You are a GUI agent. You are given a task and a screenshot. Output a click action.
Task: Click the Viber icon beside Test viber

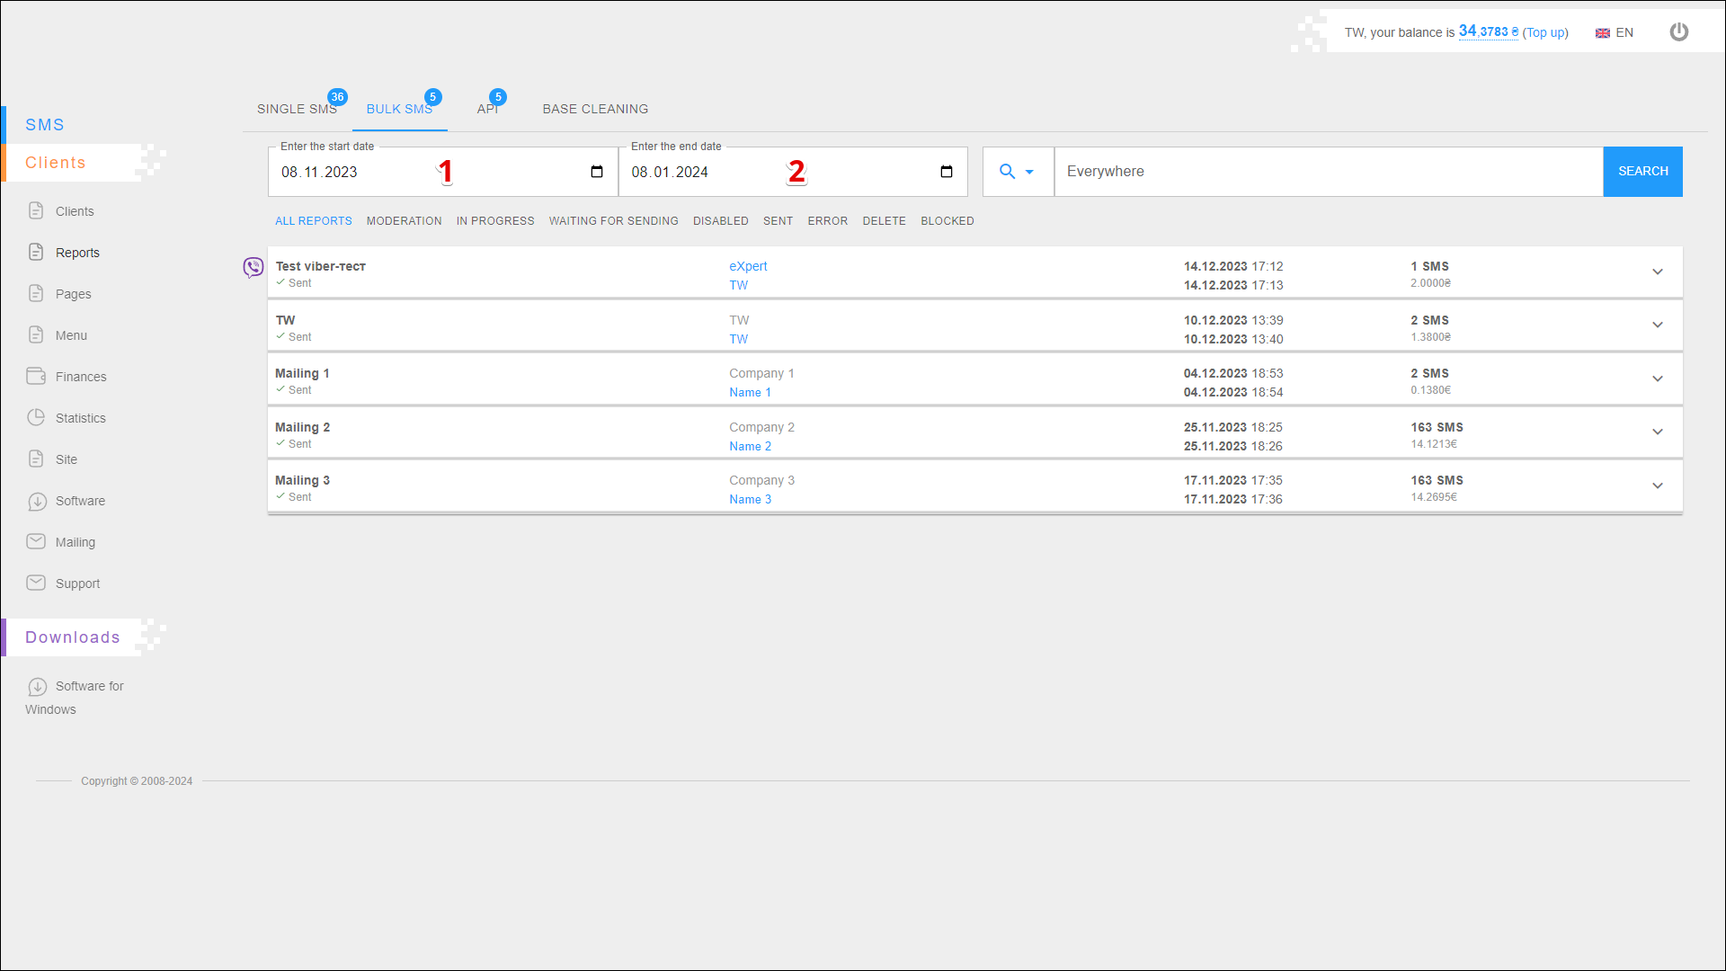(254, 267)
